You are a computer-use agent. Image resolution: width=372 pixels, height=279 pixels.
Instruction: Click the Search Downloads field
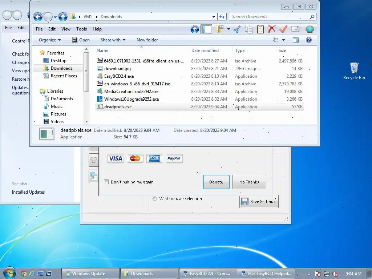tap(272, 17)
